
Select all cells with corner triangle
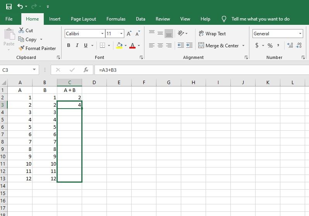[x=4, y=83]
